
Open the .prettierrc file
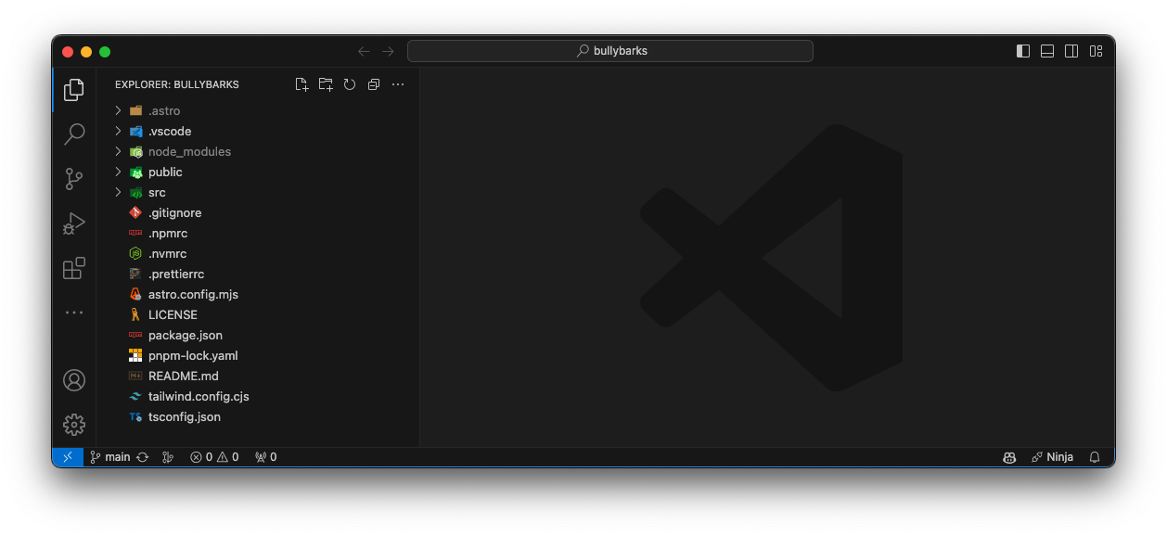(258, 274)
